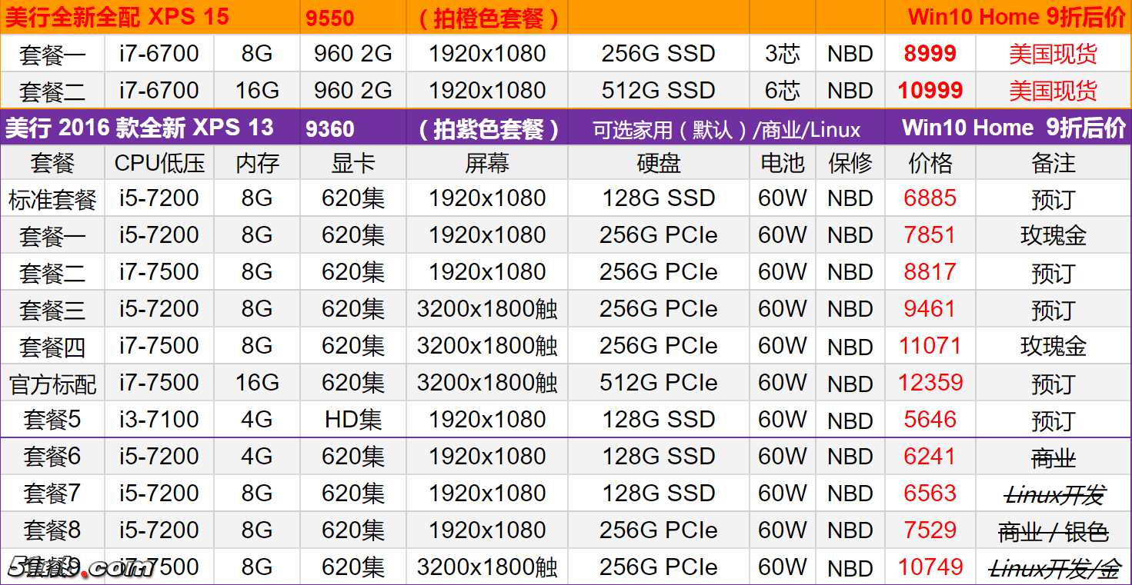Select the 8999 price cell

click(x=930, y=54)
